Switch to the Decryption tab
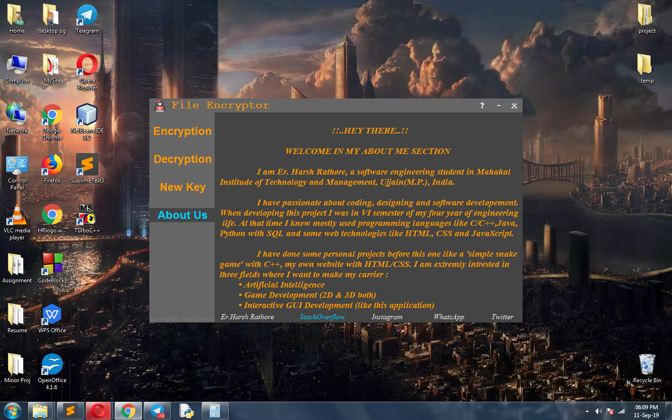Image resolution: width=672 pixels, height=420 pixels. click(x=182, y=159)
